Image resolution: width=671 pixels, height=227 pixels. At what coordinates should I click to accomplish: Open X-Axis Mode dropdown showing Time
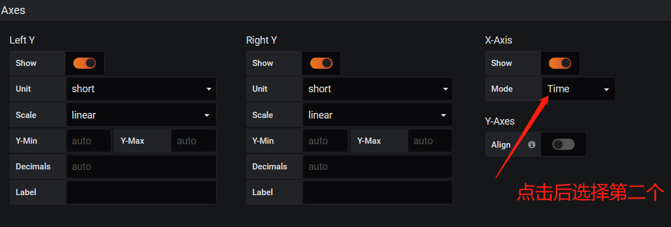pyautogui.click(x=578, y=89)
